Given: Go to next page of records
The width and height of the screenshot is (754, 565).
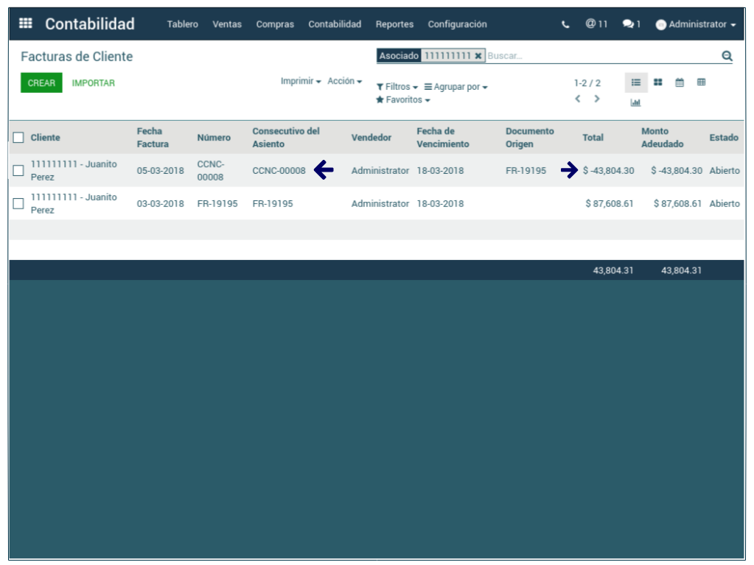Looking at the screenshot, I should 597,99.
